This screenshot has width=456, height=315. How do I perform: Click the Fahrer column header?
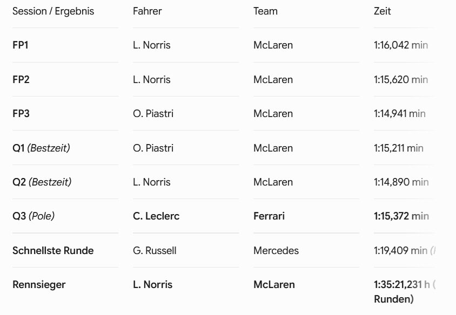click(147, 11)
